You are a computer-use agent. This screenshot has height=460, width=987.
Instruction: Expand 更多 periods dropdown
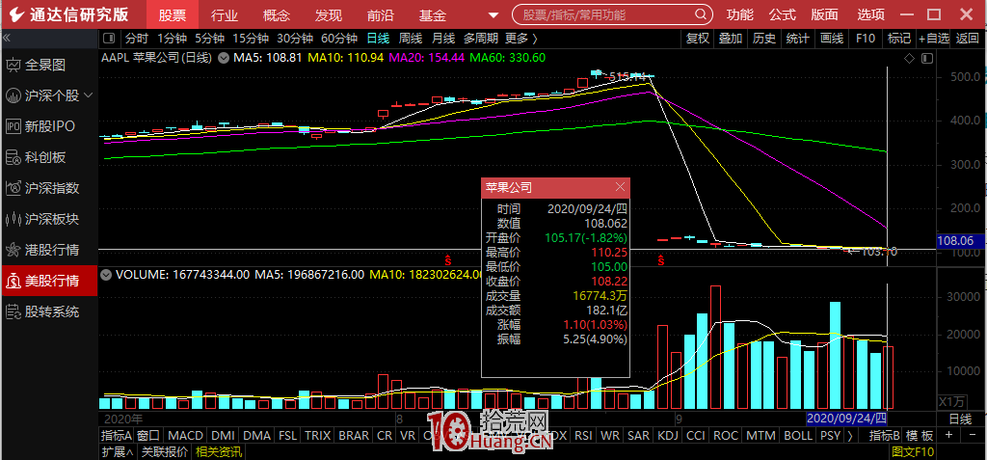[521, 39]
